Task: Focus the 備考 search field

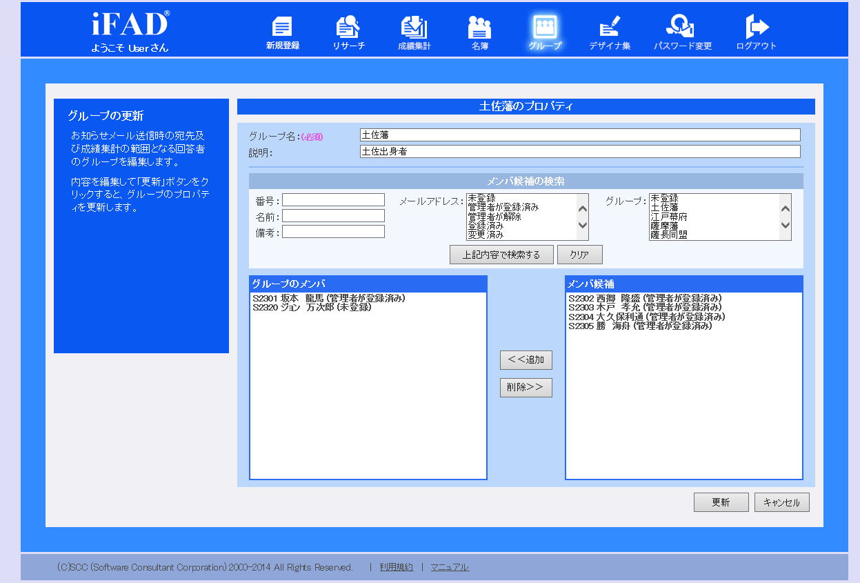Action: pos(333,232)
